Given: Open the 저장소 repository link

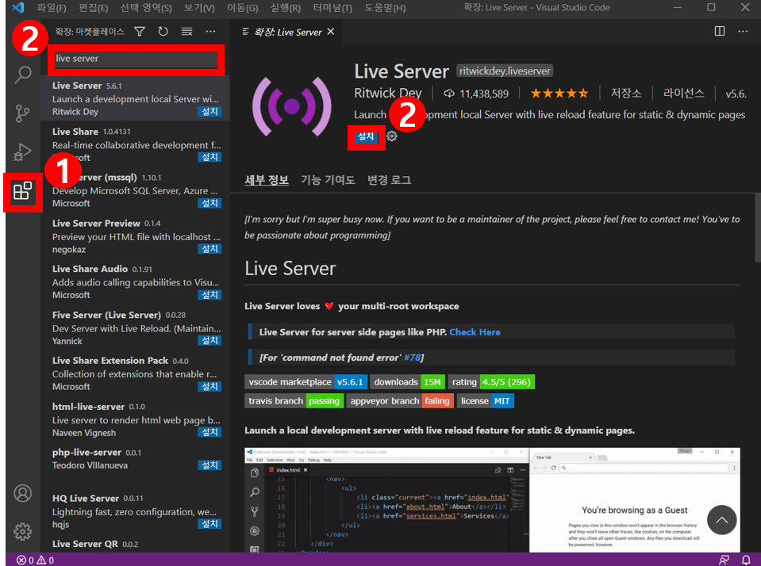Looking at the screenshot, I should [x=626, y=93].
